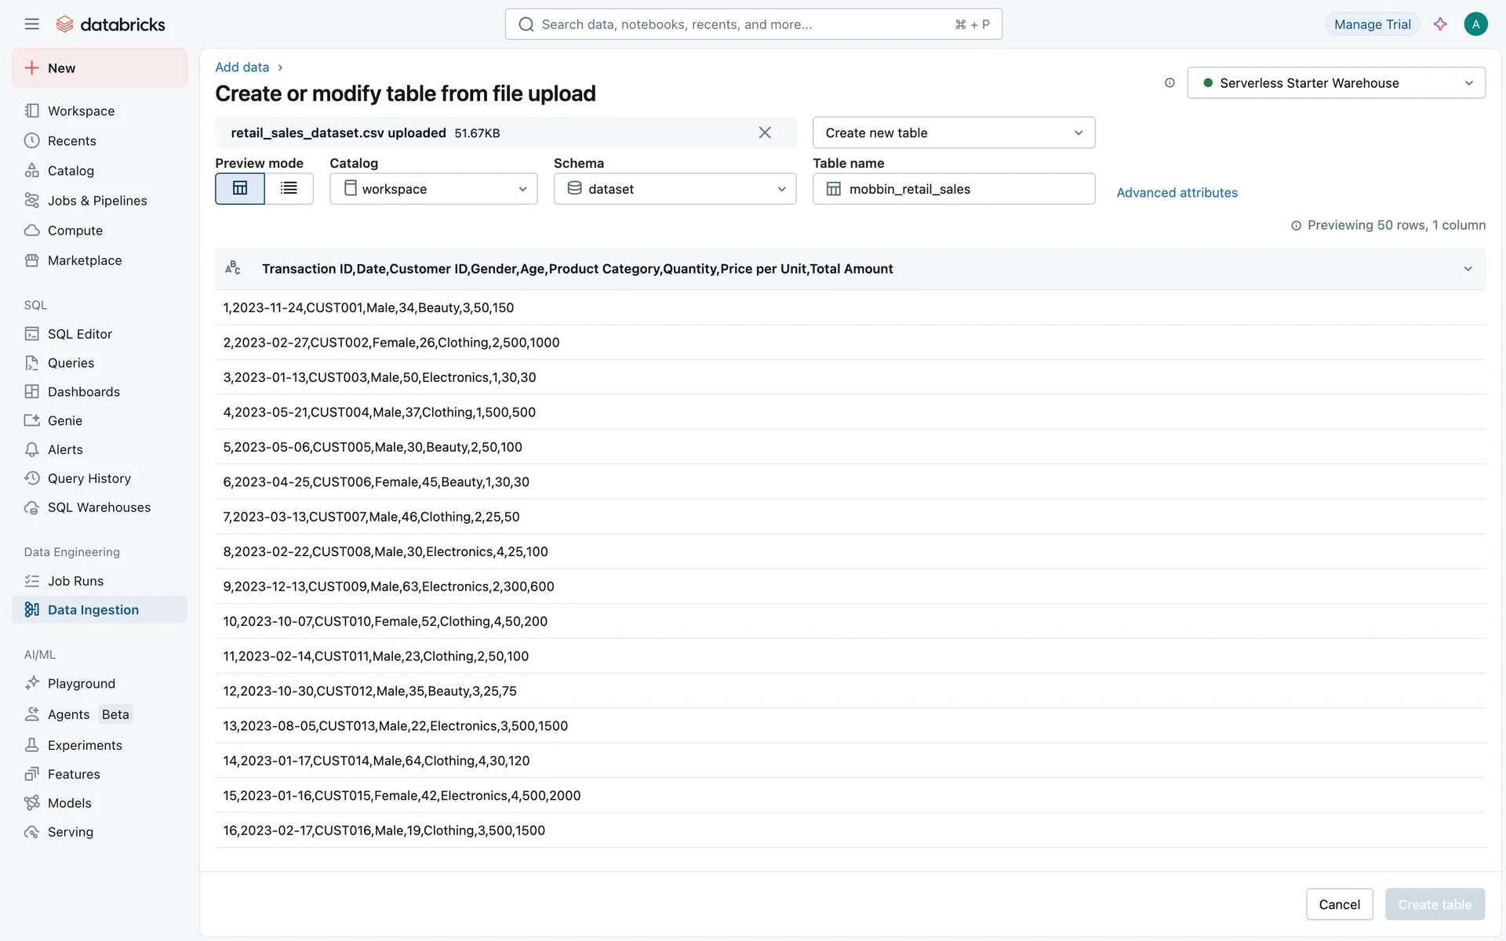The height and width of the screenshot is (941, 1506).
Task: Click the warehouse info icon
Action: tap(1170, 83)
